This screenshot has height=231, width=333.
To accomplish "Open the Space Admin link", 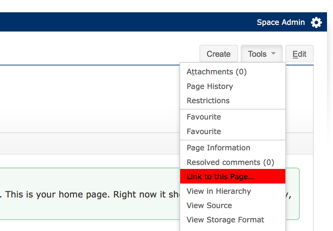I will (x=281, y=23).
